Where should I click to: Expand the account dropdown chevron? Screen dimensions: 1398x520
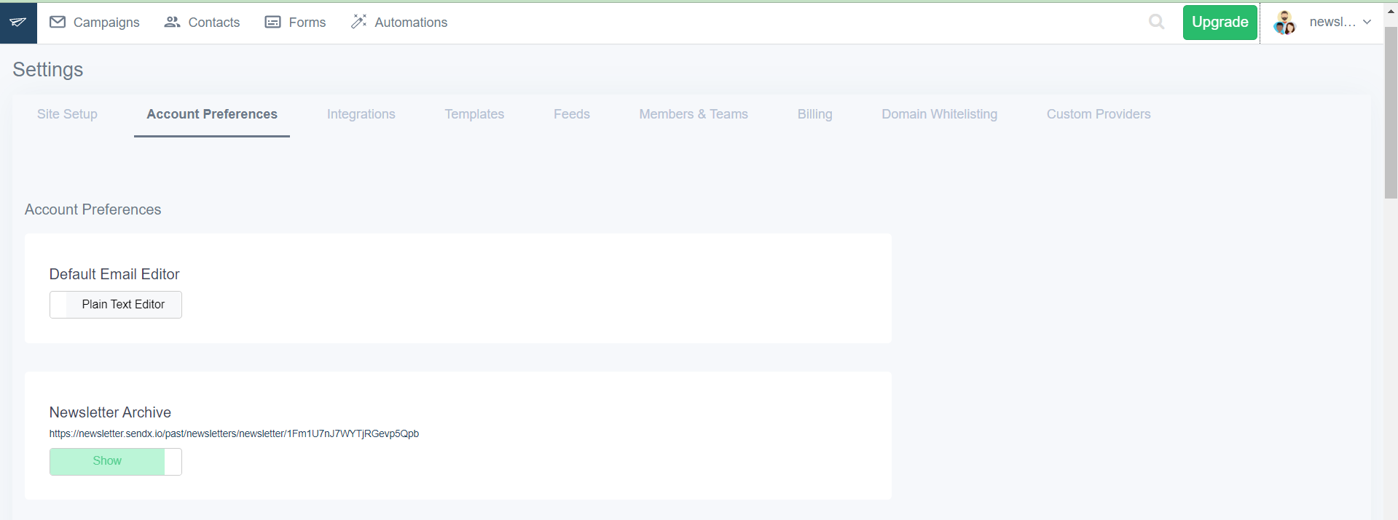pos(1367,22)
